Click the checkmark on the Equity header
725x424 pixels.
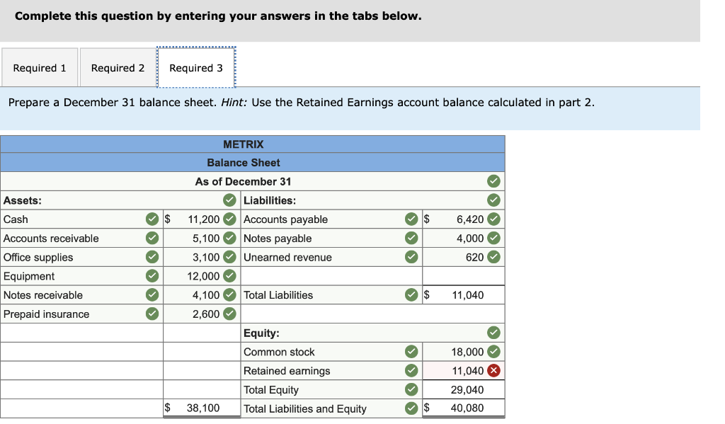click(x=493, y=333)
